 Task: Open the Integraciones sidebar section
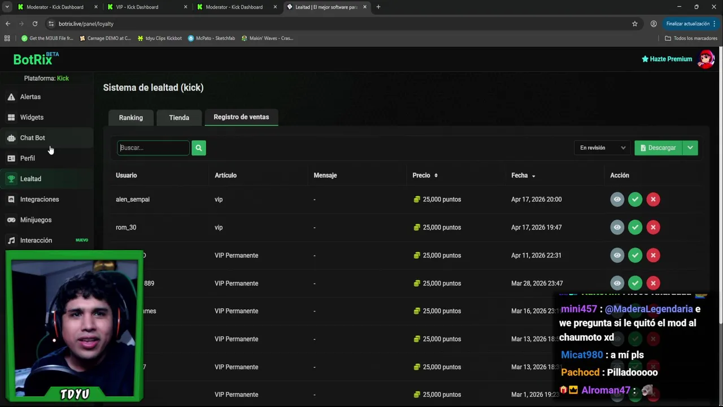point(39,200)
